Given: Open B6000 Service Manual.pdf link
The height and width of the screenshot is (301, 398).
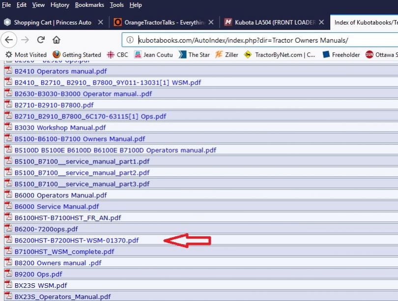Looking at the screenshot, I should tap(57, 206).
